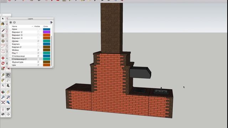
Task: Click the Zoom Extents tool
Action: (x=3, y=103)
